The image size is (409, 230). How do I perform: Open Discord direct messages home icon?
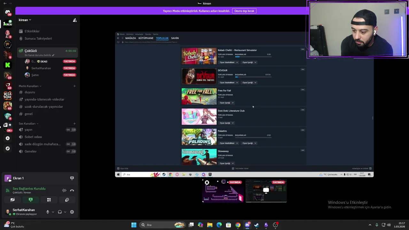coord(8,12)
